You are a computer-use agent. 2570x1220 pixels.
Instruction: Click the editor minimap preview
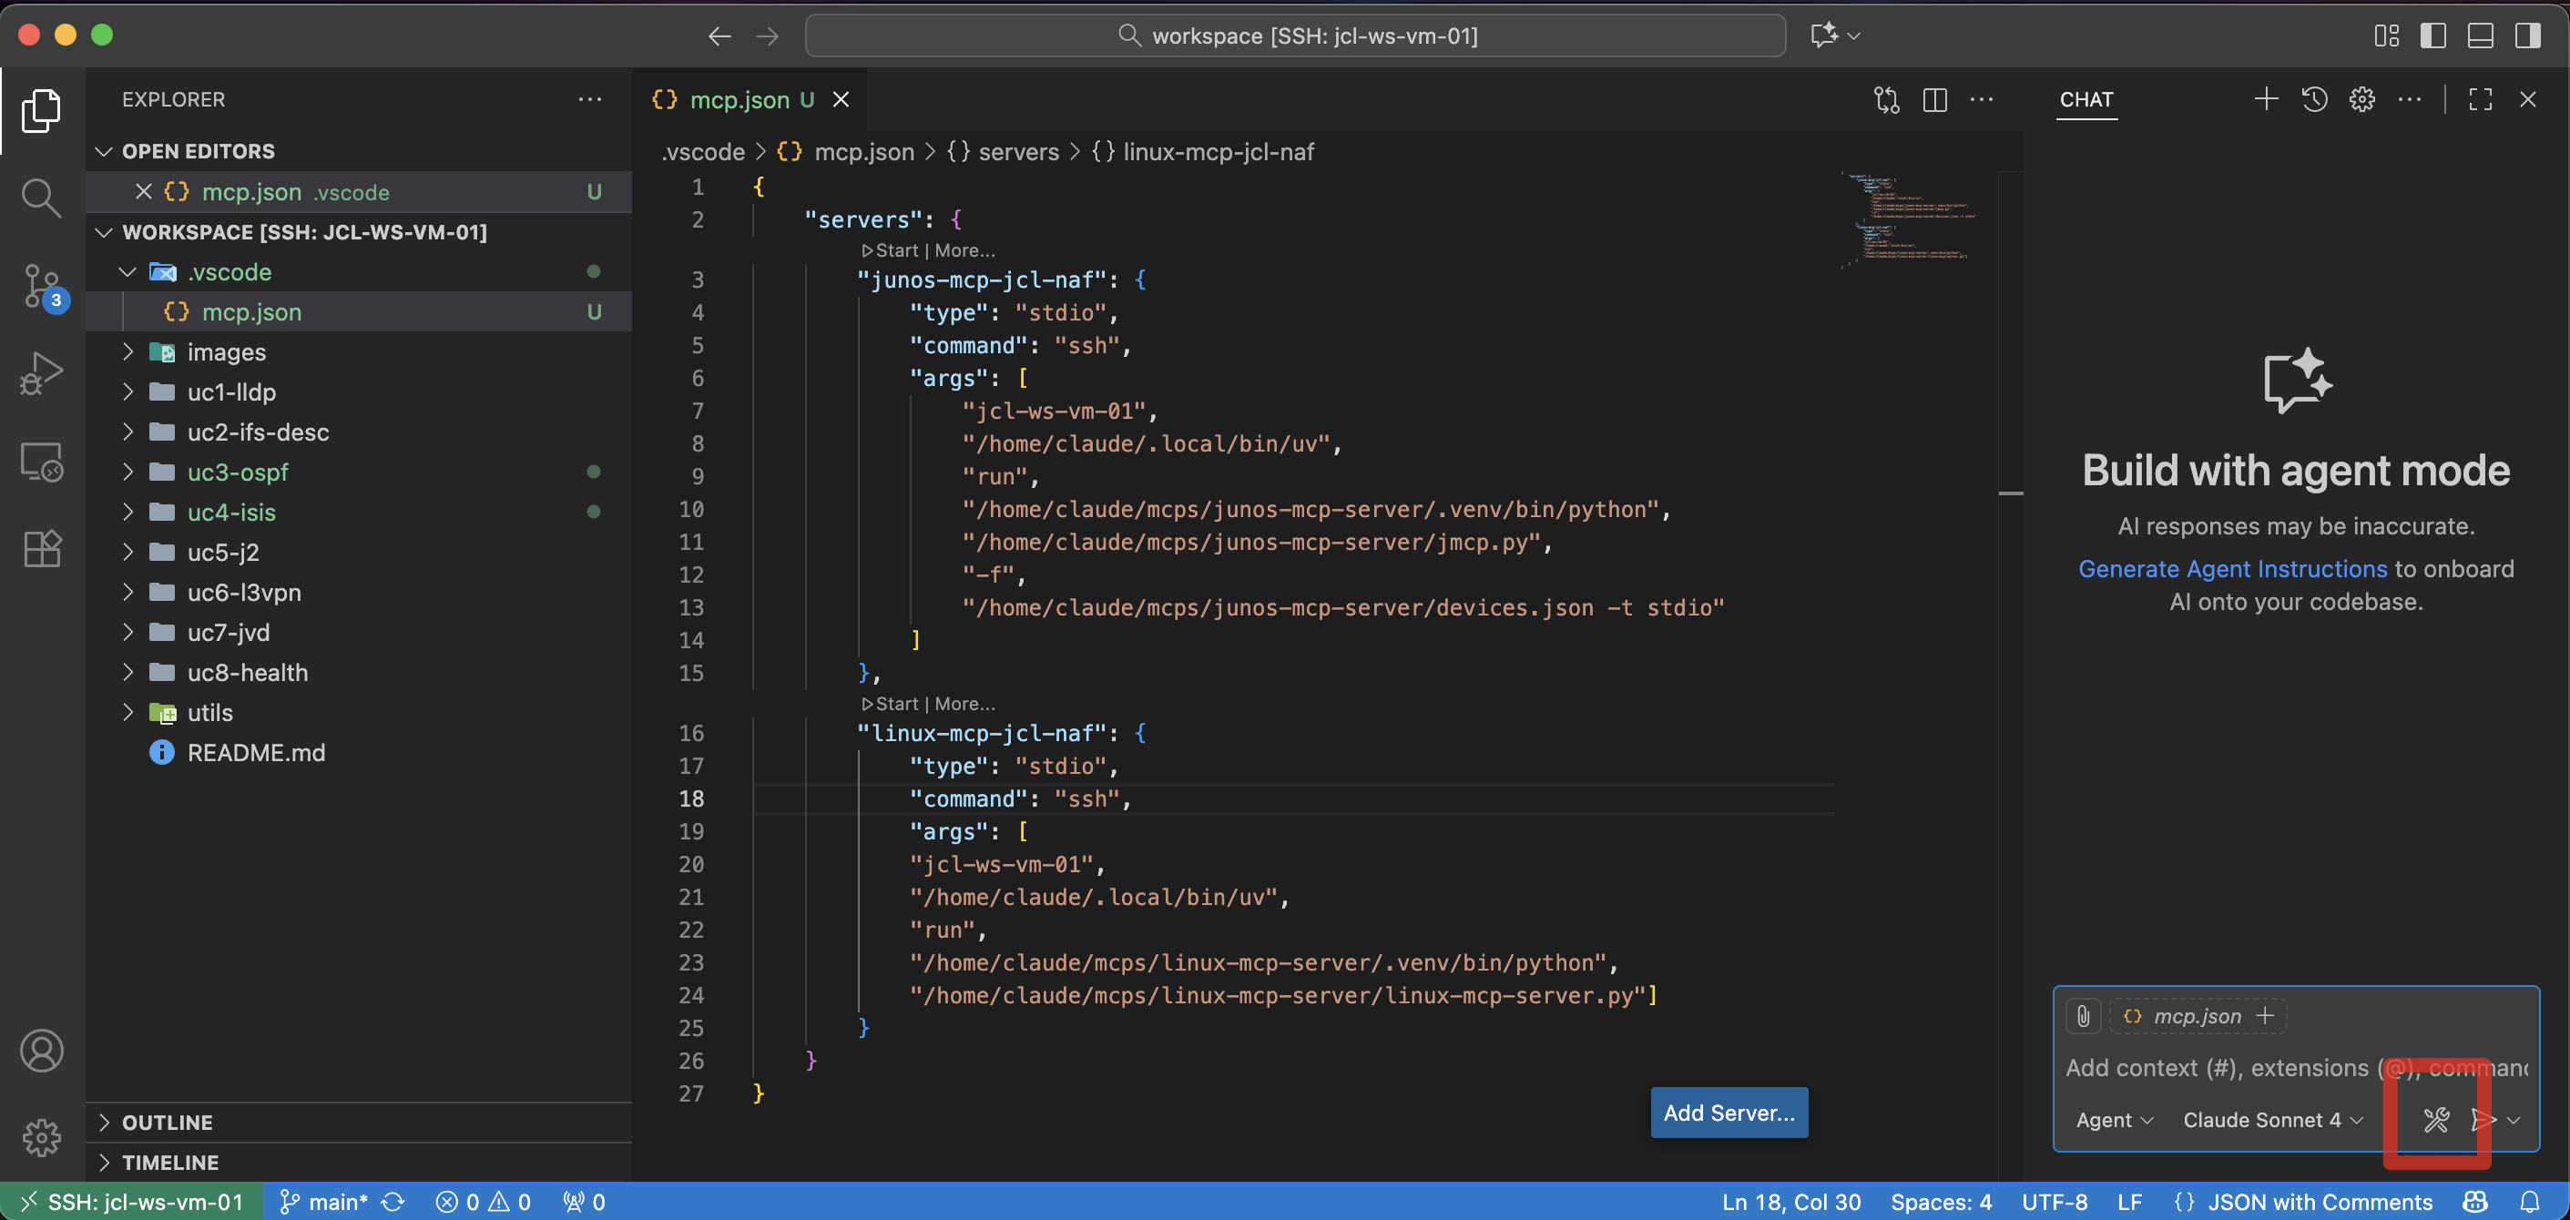coord(1911,219)
